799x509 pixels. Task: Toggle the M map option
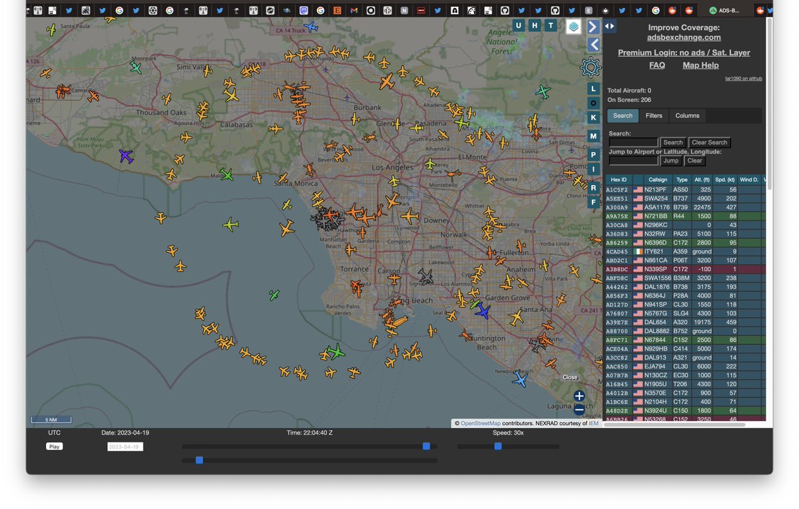click(x=593, y=136)
